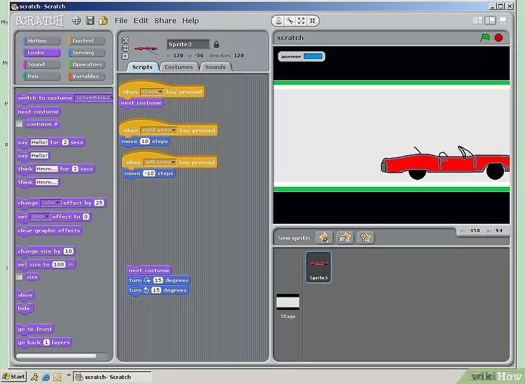Click the scratch taskbar button
525x384 pixels.
point(112,377)
